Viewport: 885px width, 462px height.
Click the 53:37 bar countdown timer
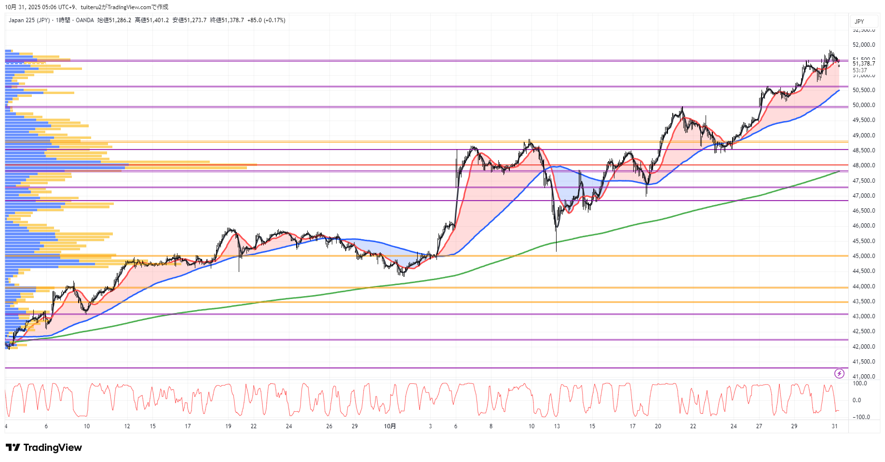859,70
